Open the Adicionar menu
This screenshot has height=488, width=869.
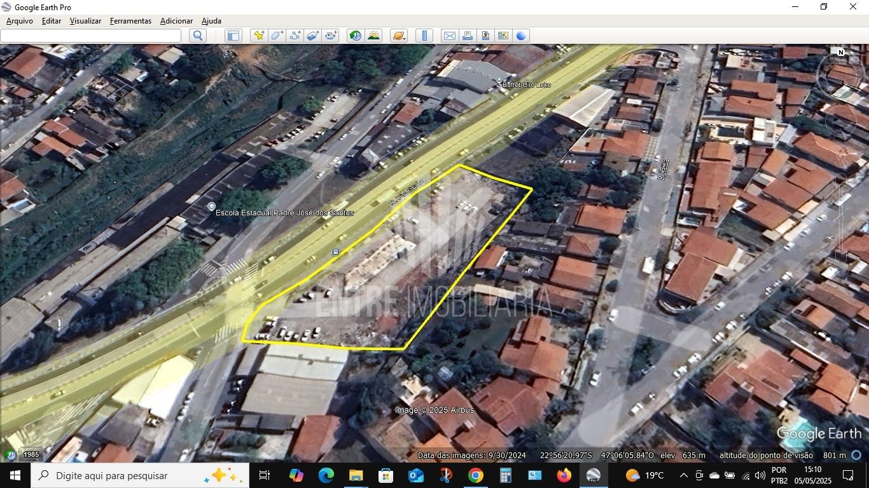click(176, 21)
